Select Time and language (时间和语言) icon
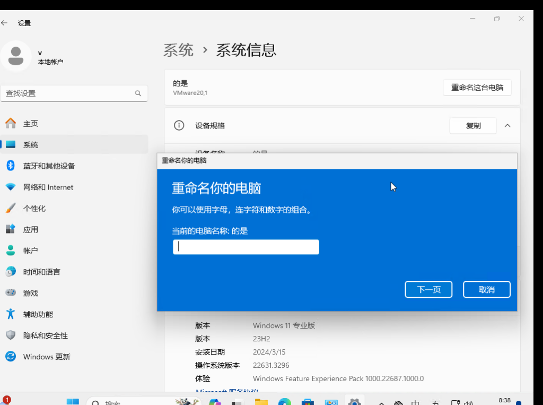This screenshot has height=405, width=543. coord(11,272)
